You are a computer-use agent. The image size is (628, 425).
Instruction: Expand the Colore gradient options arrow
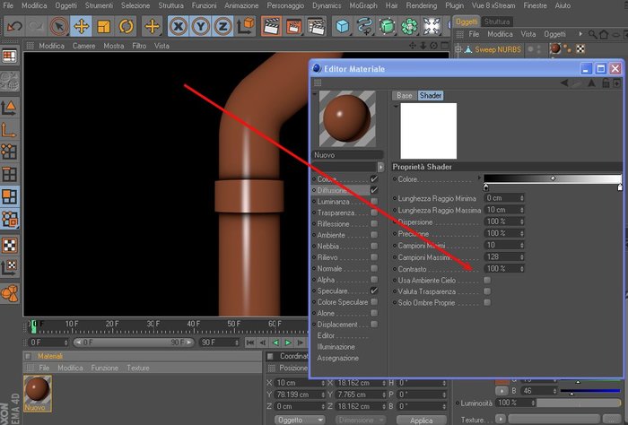[479, 178]
